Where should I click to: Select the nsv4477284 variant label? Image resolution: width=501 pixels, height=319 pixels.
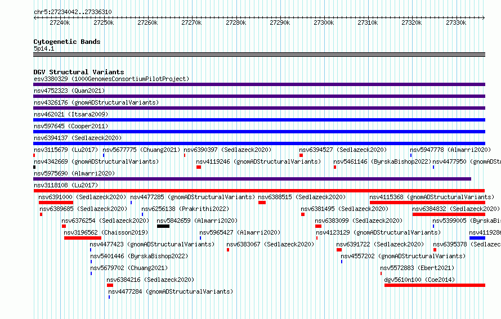point(171,291)
